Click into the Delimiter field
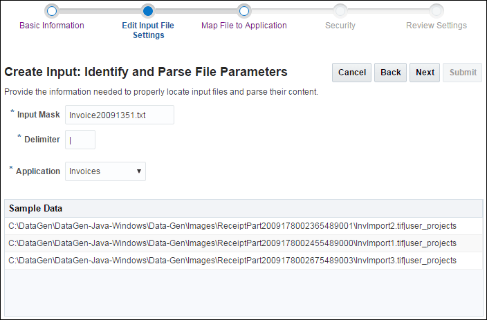Image resolution: width=487 pixels, height=320 pixels. [x=80, y=140]
